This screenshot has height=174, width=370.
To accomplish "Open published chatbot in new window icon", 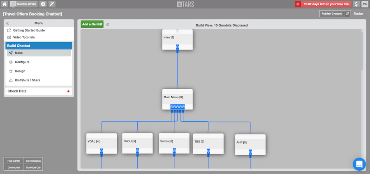I will click(x=347, y=14).
